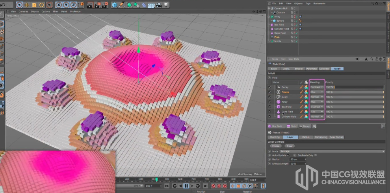Collapse the Array object hierarchy

click(x=269, y=17)
